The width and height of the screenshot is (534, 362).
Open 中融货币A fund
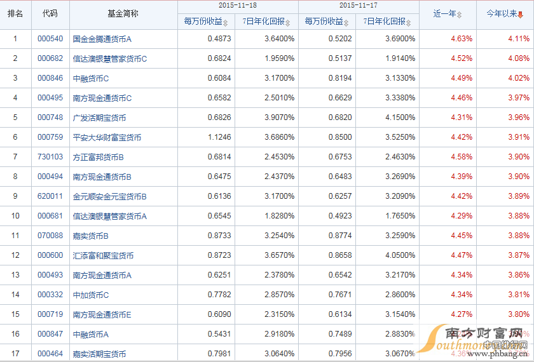[91, 335]
